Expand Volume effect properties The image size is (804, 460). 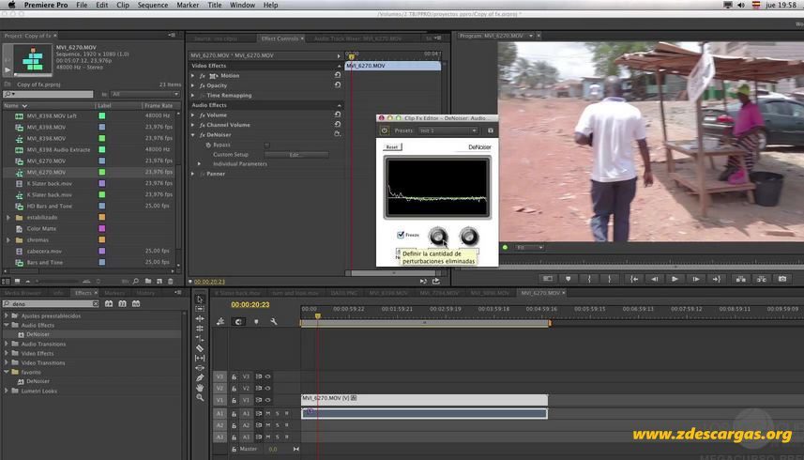tap(193, 115)
